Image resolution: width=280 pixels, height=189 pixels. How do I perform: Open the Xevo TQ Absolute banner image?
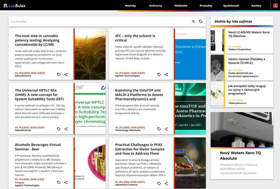pos(242,130)
